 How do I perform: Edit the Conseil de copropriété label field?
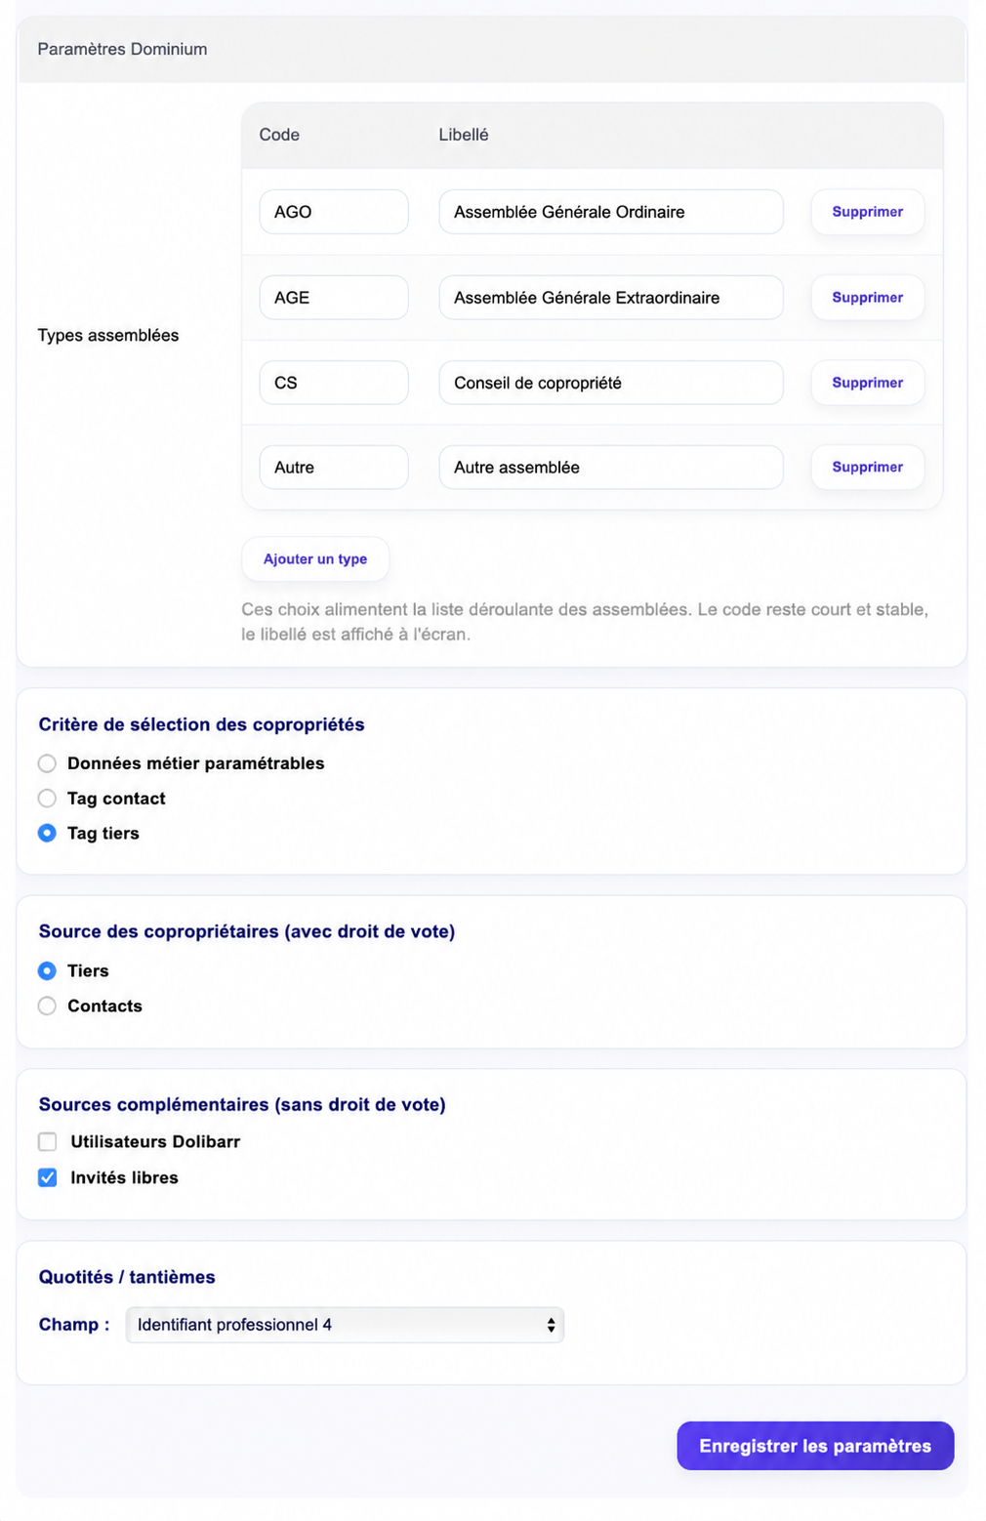point(611,383)
